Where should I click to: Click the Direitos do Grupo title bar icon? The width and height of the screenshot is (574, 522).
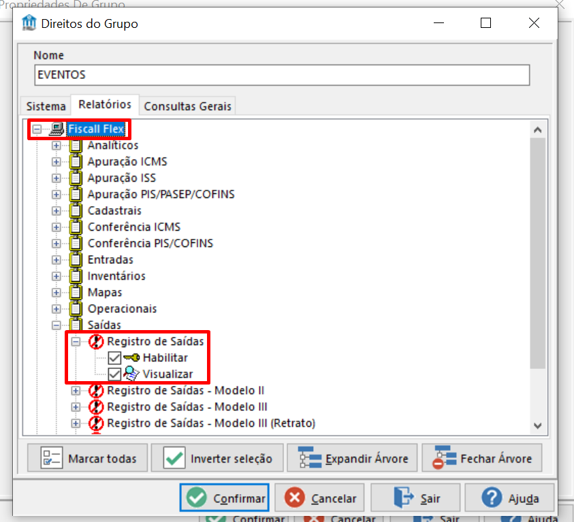point(29,23)
